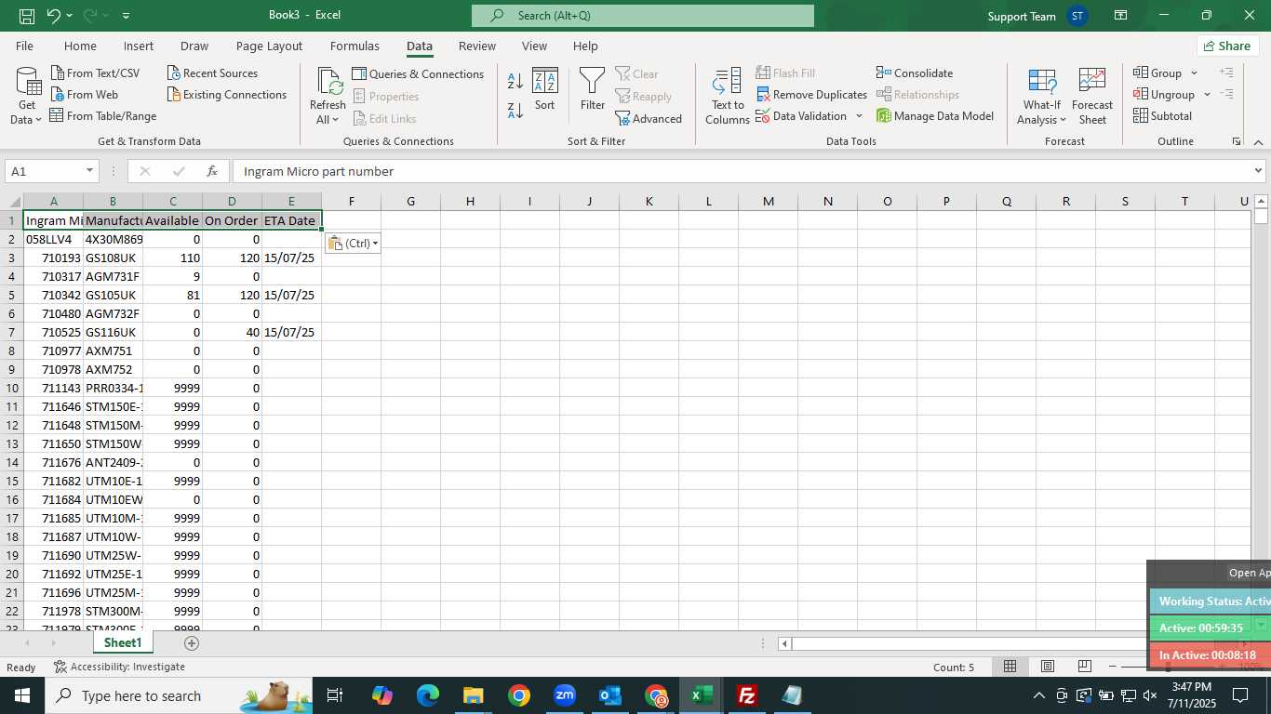Screen dimensions: 1271x714
Task: Switch to the Insert tab
Action: click(x=139, y=46)
